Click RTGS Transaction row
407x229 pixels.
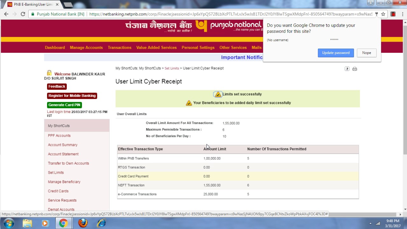(238, 167)
